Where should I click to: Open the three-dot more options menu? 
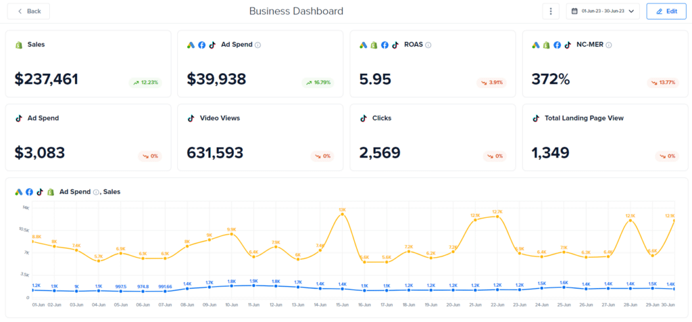(551, 11)
